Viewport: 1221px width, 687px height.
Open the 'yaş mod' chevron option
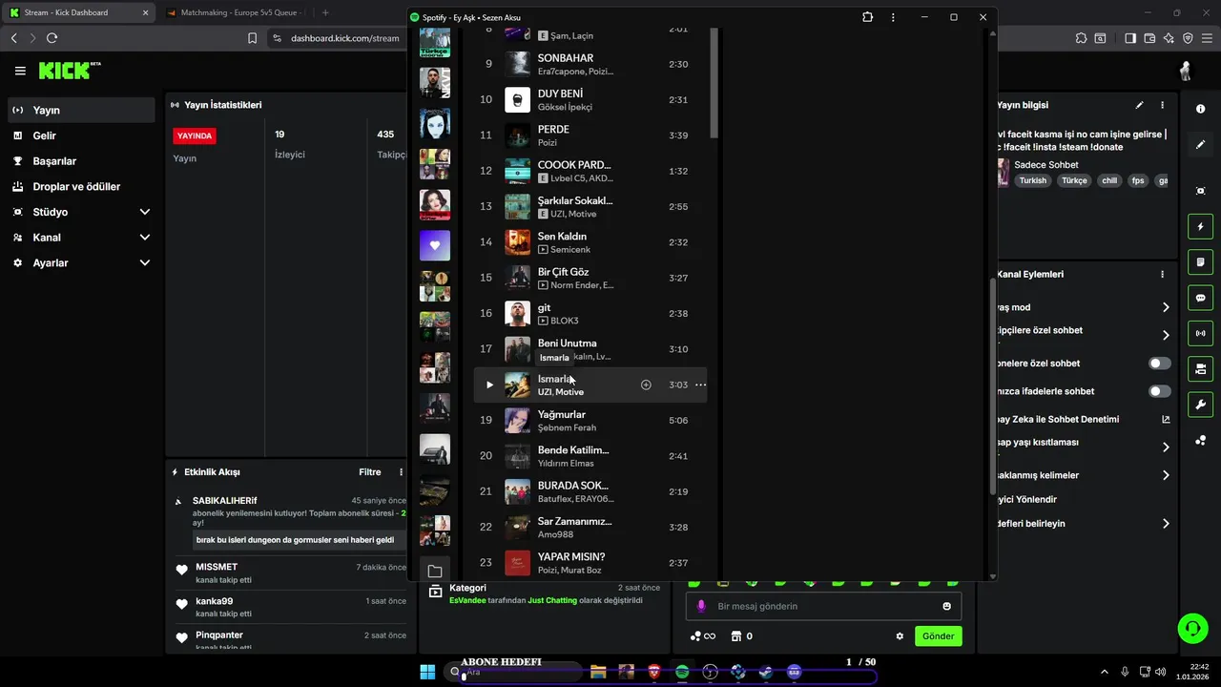click(1166, 307)
